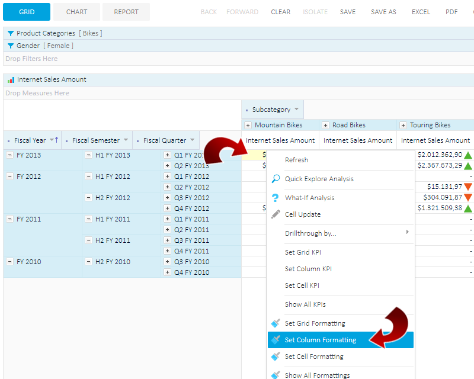Click the Set Grid Formatting brush icon
The image size is (474, 379).
(276, 323)
